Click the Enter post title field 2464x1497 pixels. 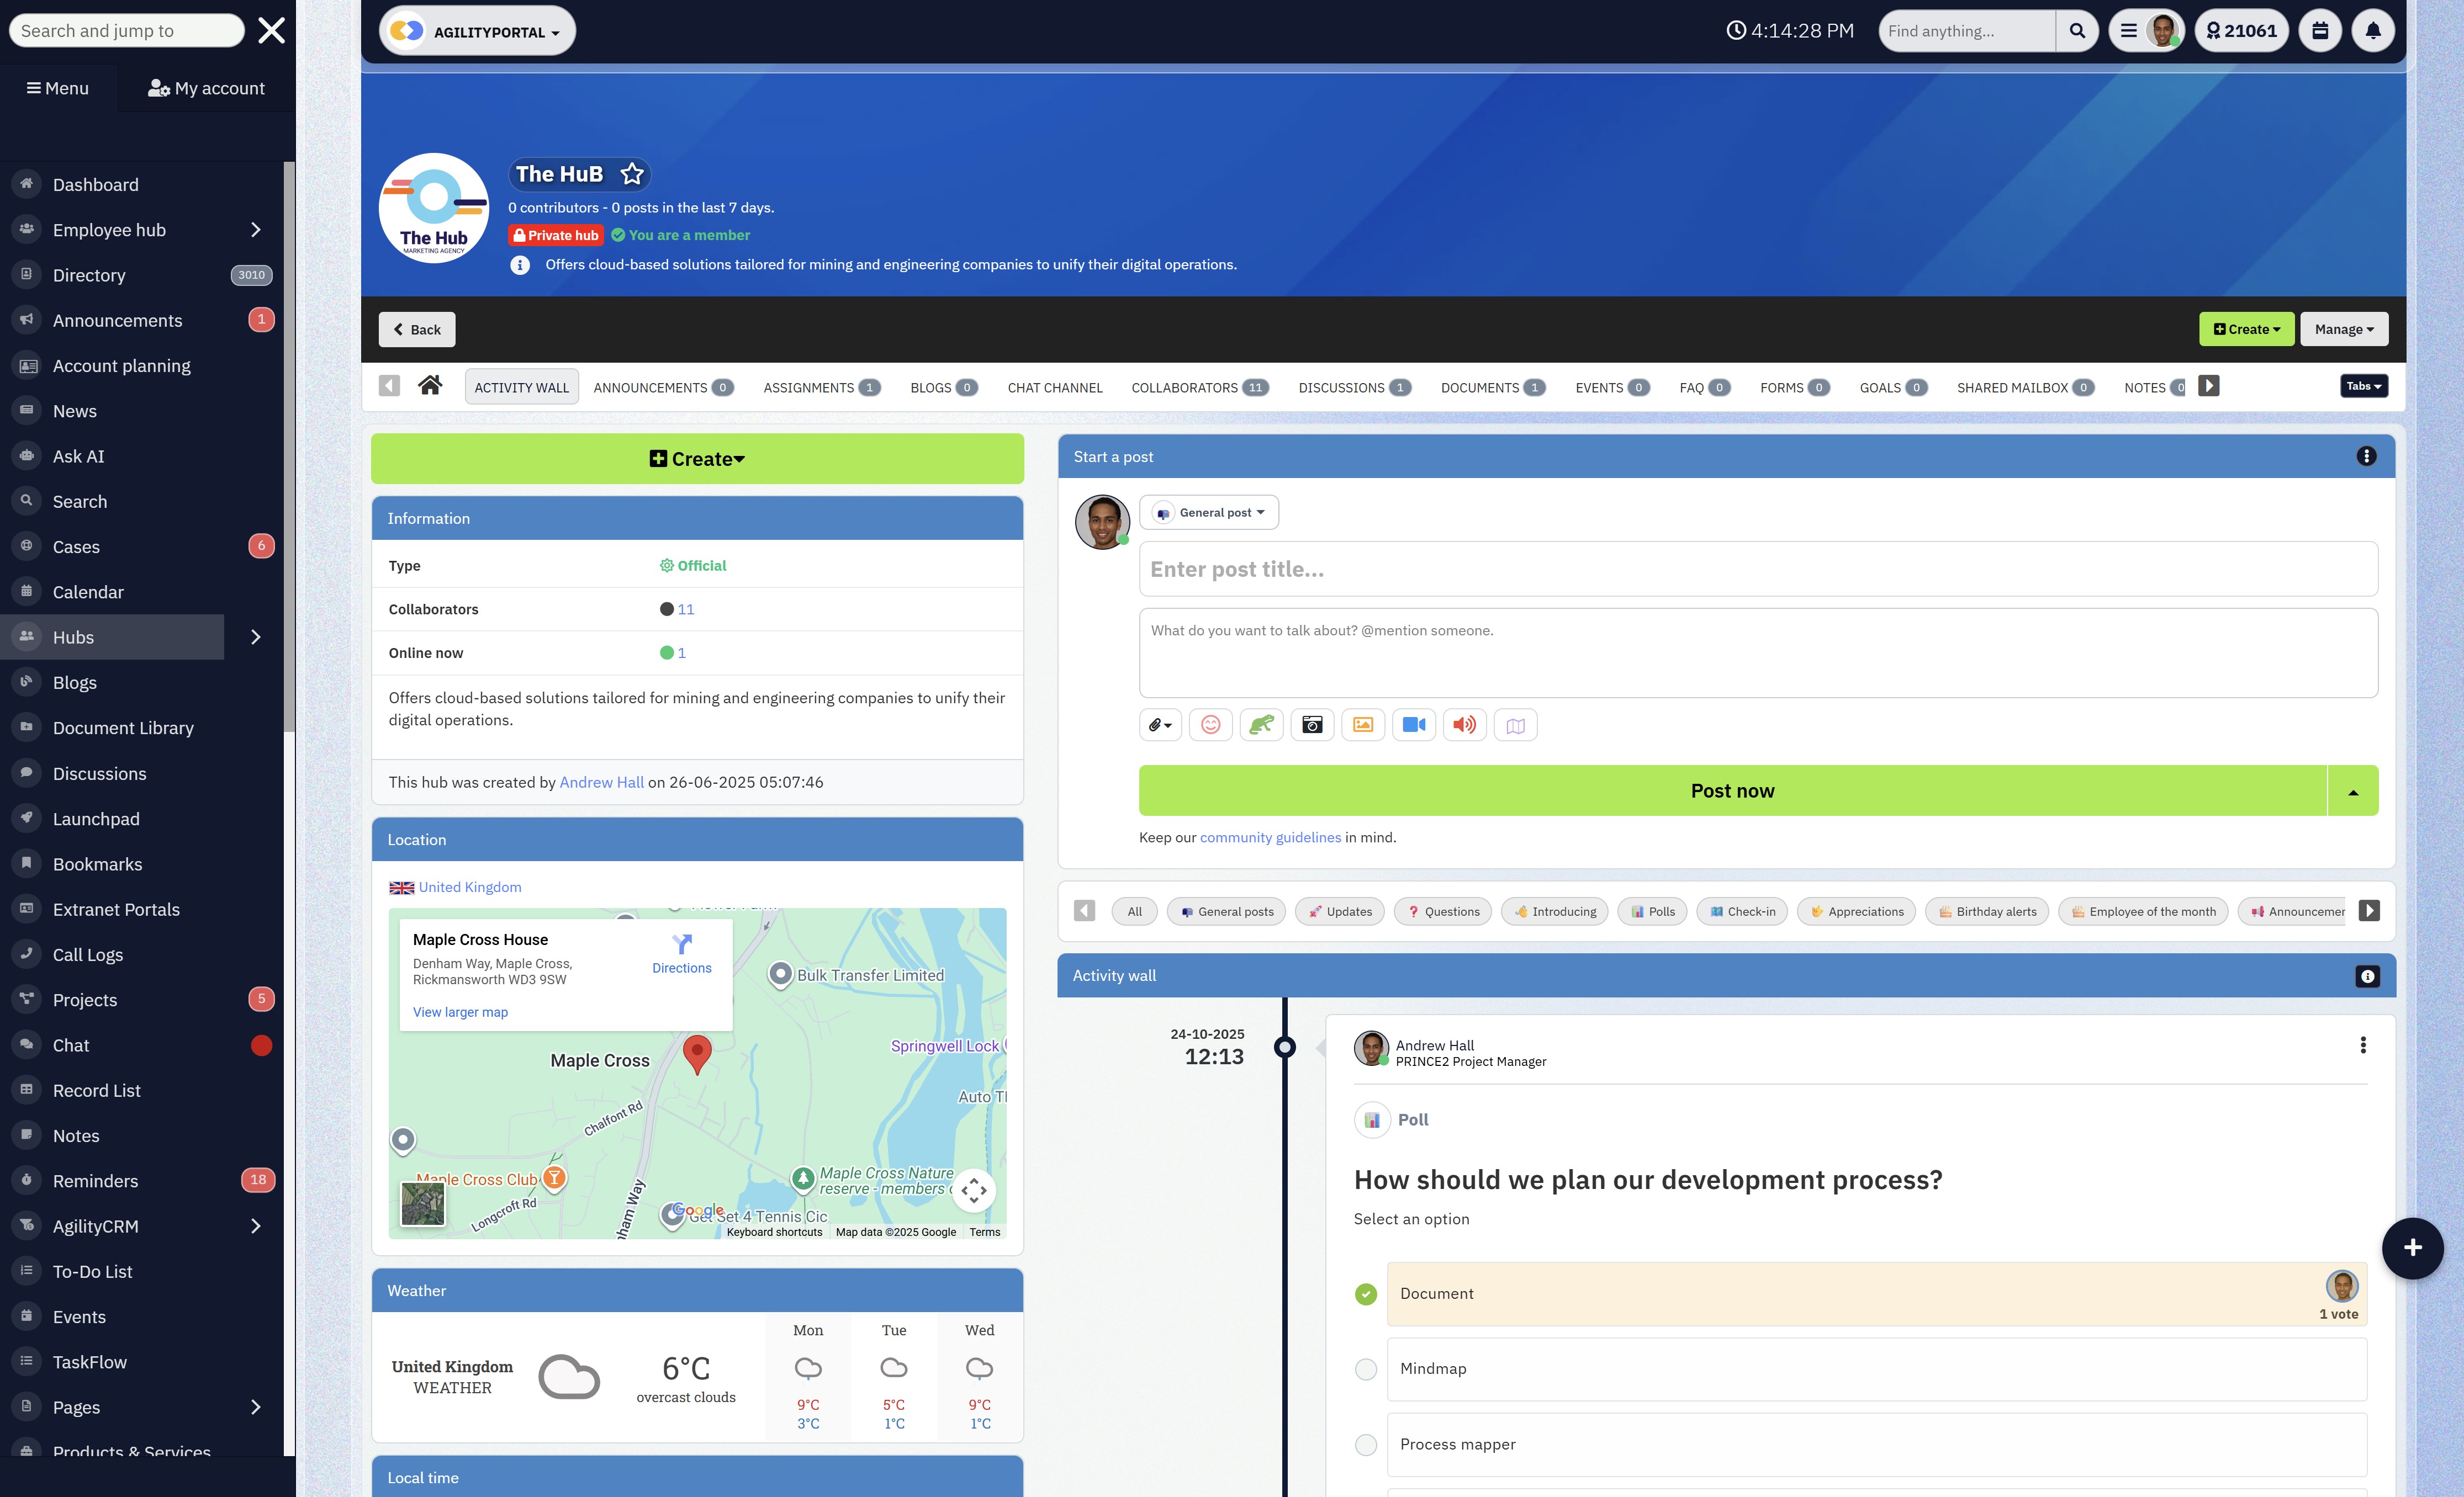pyautogui.click(x=1757, y=569)
